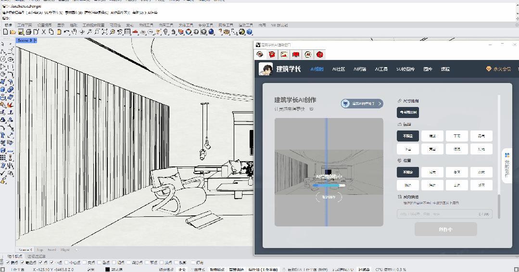Print the viewport with the printer icon
Screen dimensions: 519x272
pyautogui.click(x=28, y=32)
